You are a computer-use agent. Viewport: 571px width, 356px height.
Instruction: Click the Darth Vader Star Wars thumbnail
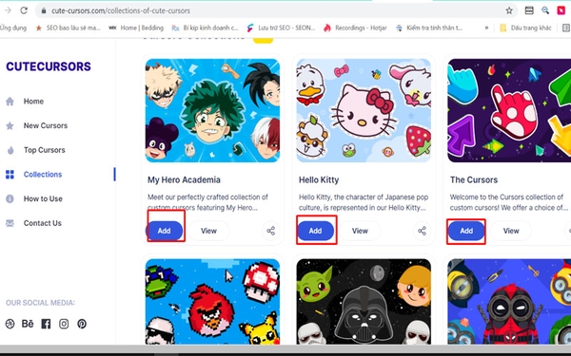point(364,302)
